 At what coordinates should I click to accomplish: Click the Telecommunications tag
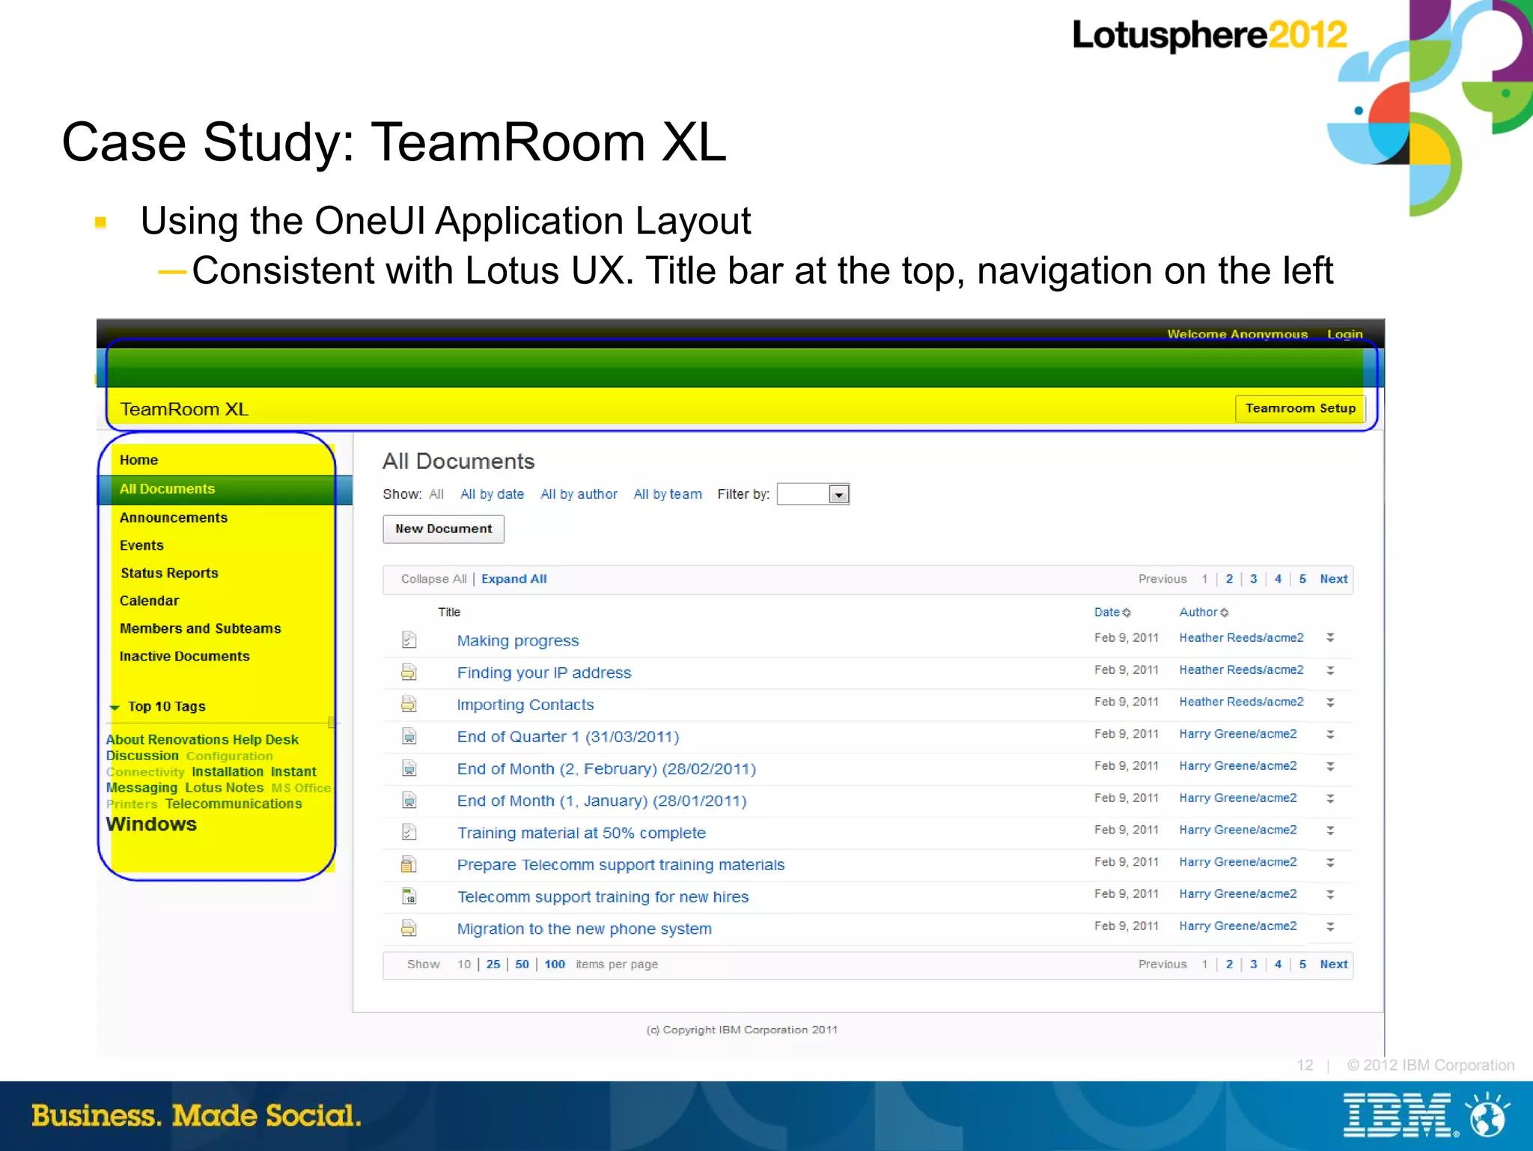click(234, 804)
